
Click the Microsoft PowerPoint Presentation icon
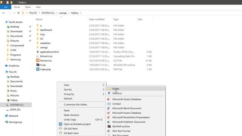[109, 117]
